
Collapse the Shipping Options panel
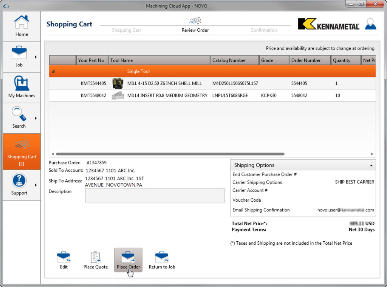coord(371,165)
